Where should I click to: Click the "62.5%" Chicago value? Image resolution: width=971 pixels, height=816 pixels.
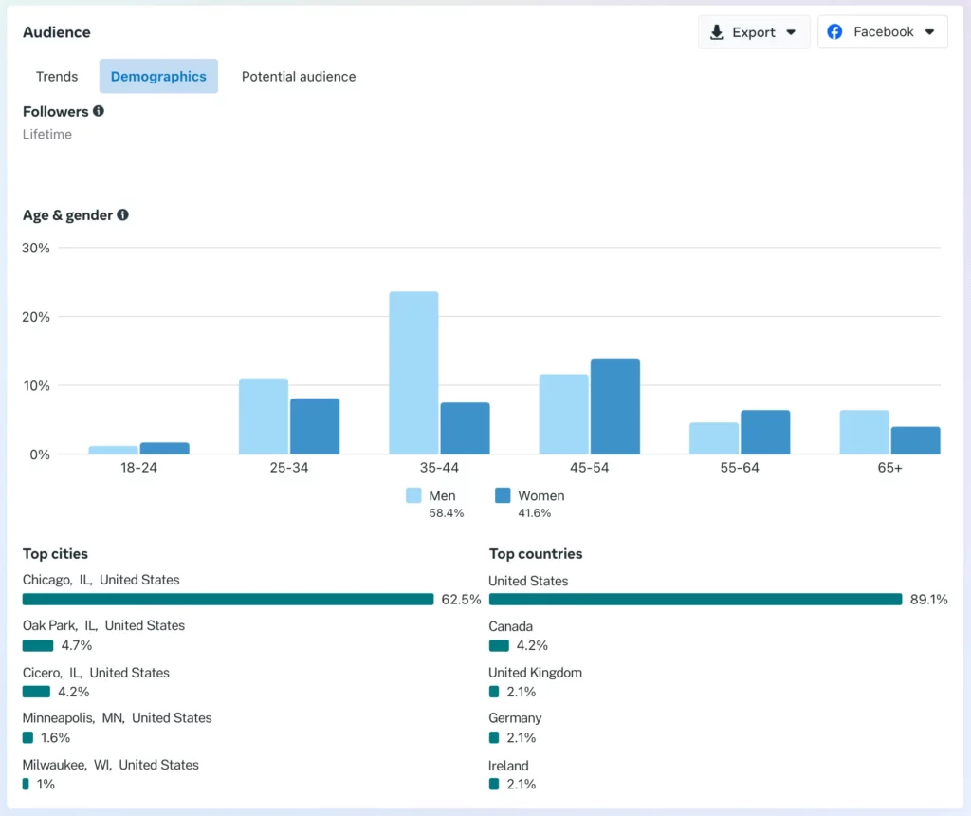click(x=461, y=599)
